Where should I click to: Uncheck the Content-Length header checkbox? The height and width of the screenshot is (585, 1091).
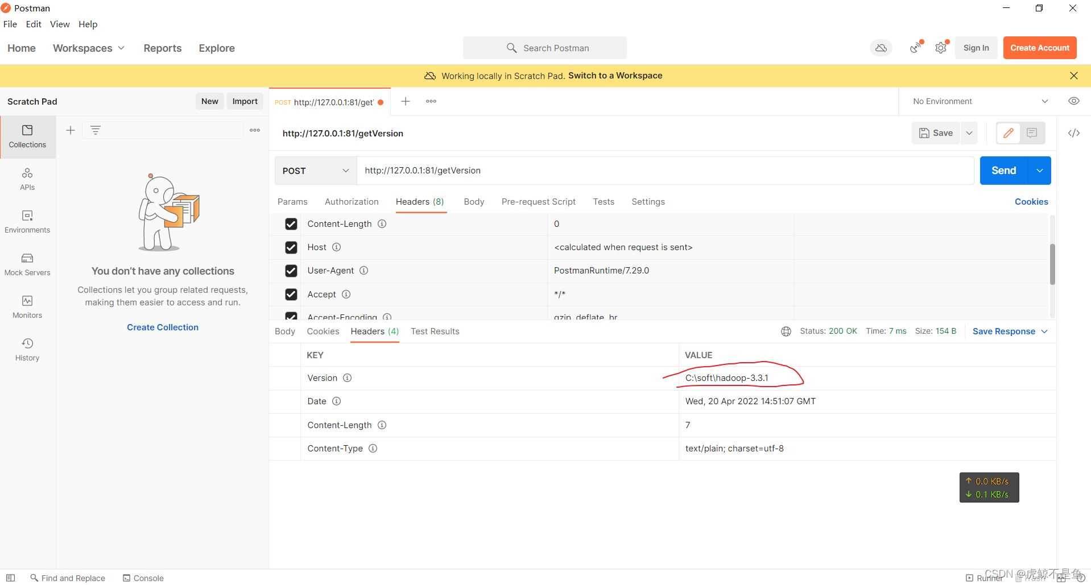point(291,224)
